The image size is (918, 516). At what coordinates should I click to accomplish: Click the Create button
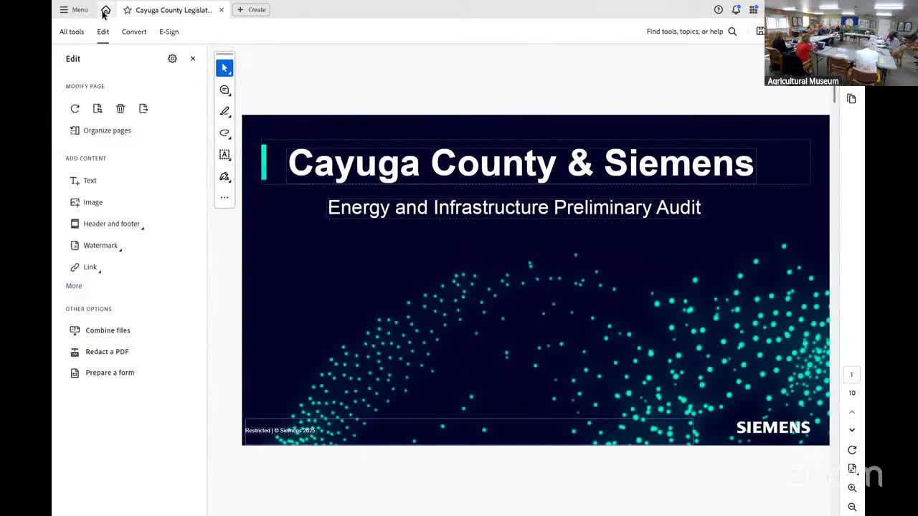tap(251, 10)
